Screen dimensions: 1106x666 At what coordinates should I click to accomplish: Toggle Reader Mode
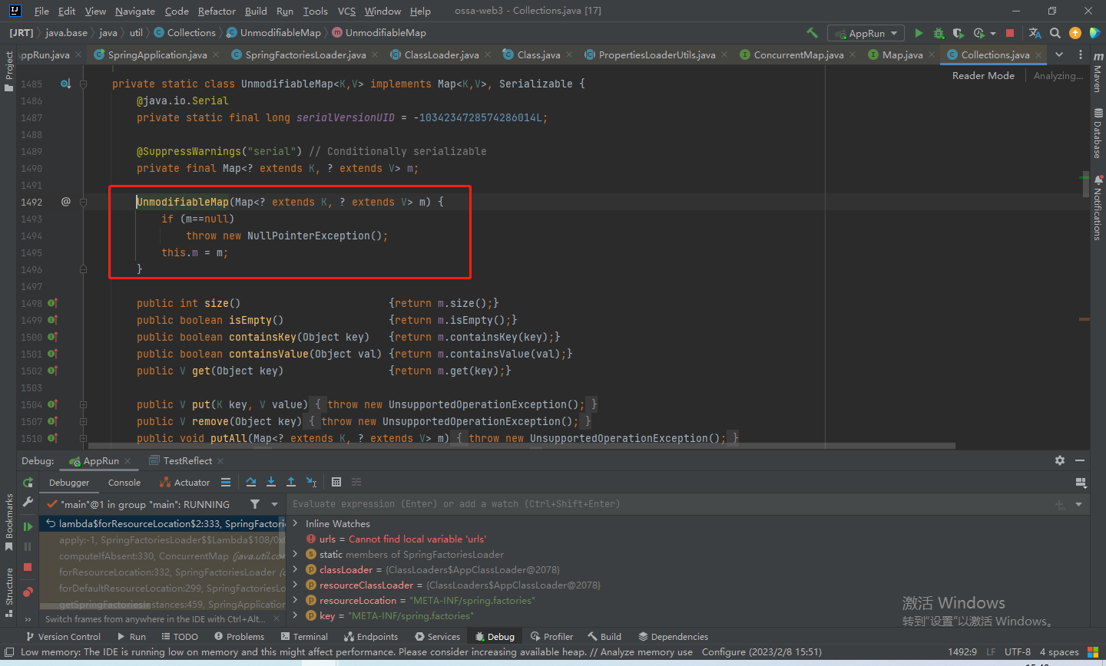click(x=983, y=75)
